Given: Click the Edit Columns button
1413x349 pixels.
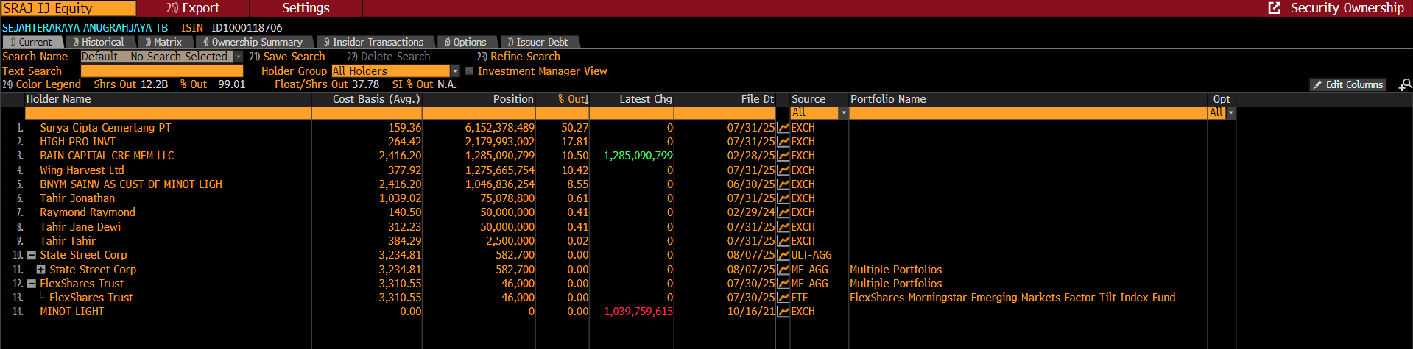Looking at the screenshot, I should click(1347, 85).
